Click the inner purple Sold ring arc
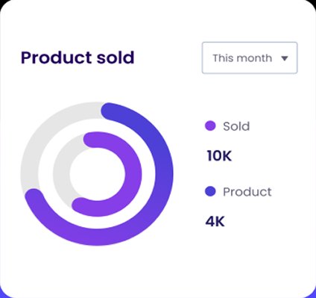 pyautogui.click(x=133, y=174)
